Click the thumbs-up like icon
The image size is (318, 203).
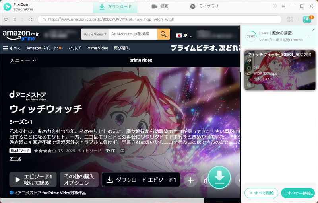tap(206, 180)
